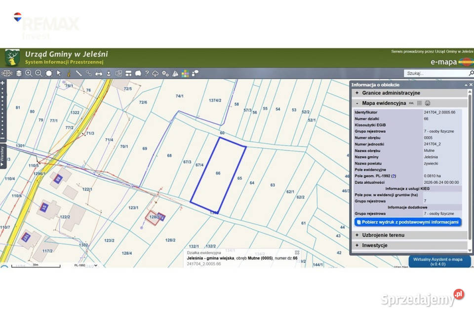
Task: Click building number 51 marker on map
Action: [x=44, y=208]
